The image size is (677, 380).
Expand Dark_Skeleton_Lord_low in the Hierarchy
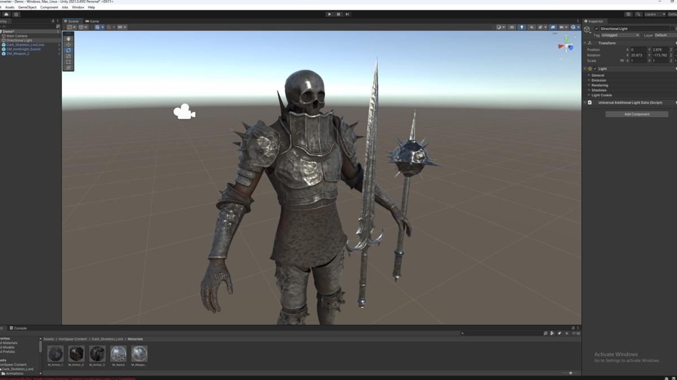pos(59,44)
